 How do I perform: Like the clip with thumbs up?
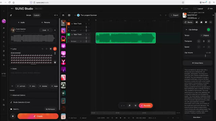[201, 22]
